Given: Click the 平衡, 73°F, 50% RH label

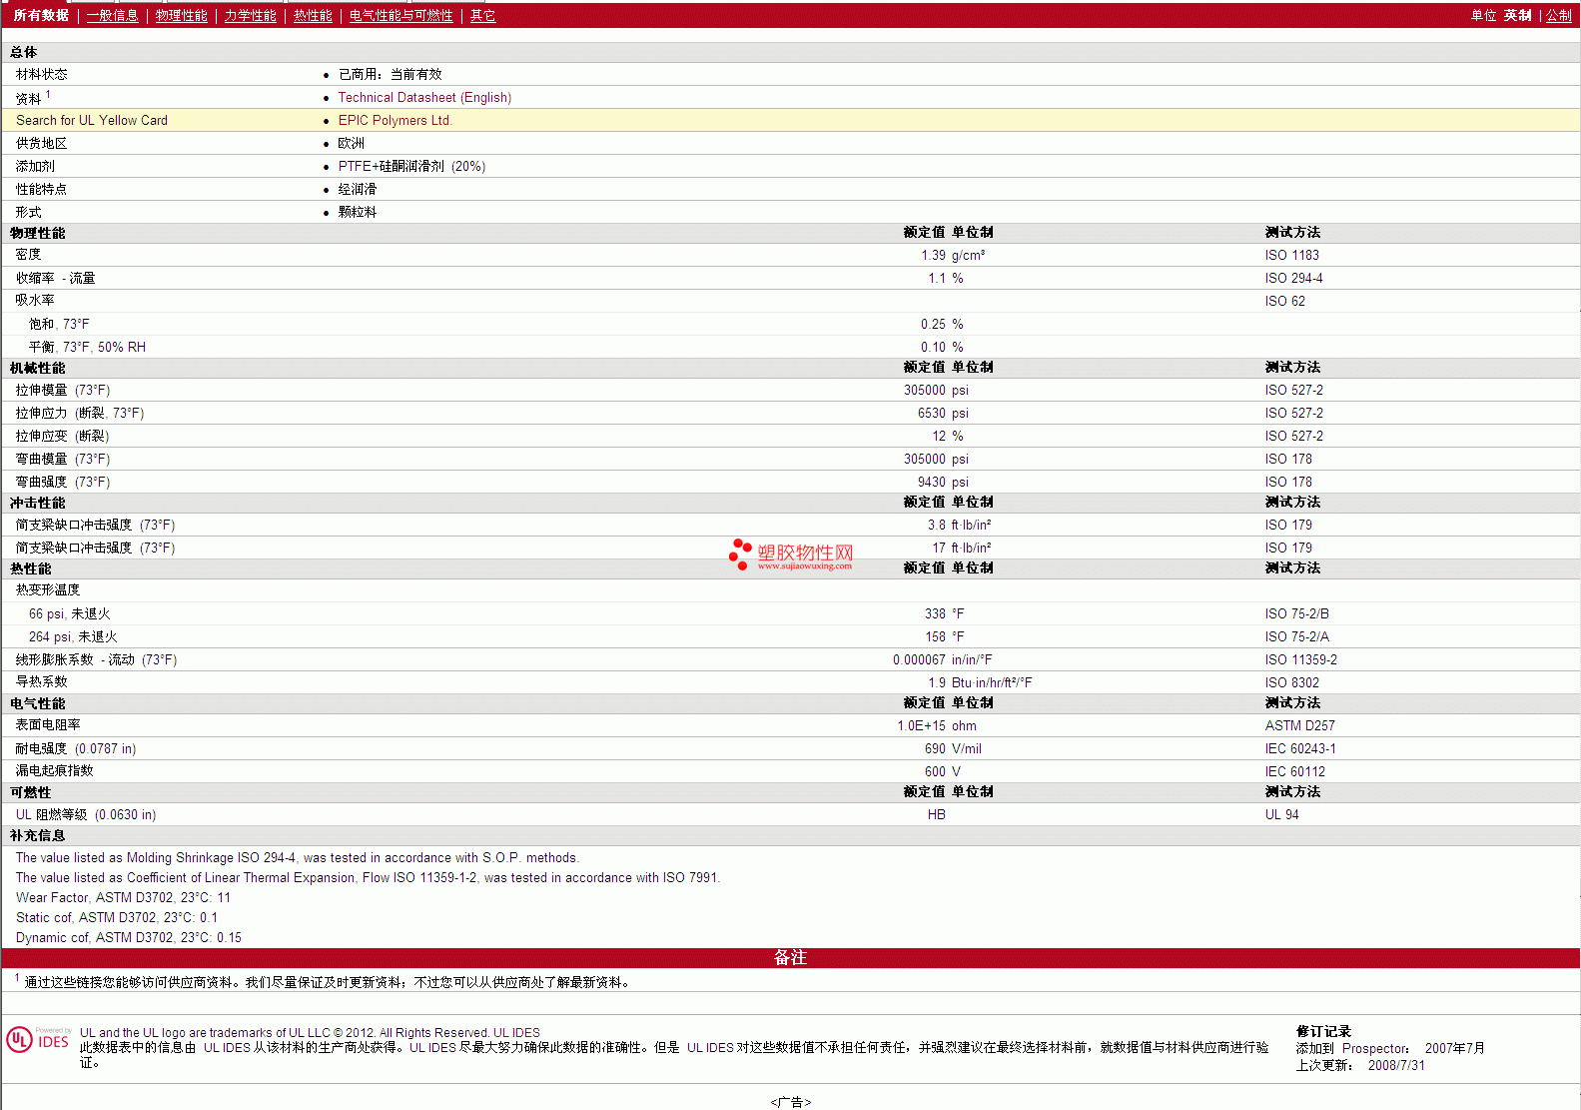Looking at the screenshot, I should pos(87,348).
